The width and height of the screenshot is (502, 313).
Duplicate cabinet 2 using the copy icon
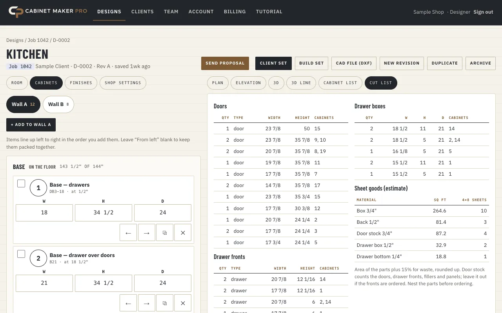(x=165, y=303)
